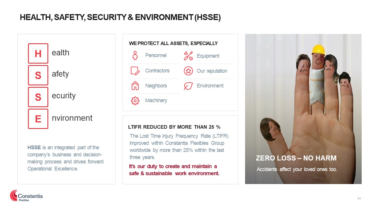377x212 pixels.
Task: Click the page number 14
Action: click(x=359, y=198)
